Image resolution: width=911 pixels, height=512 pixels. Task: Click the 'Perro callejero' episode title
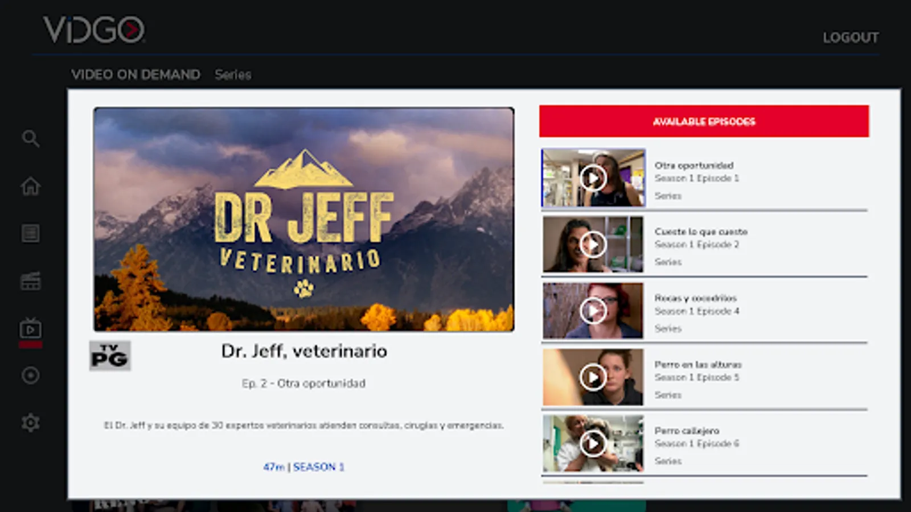(687, 431)
